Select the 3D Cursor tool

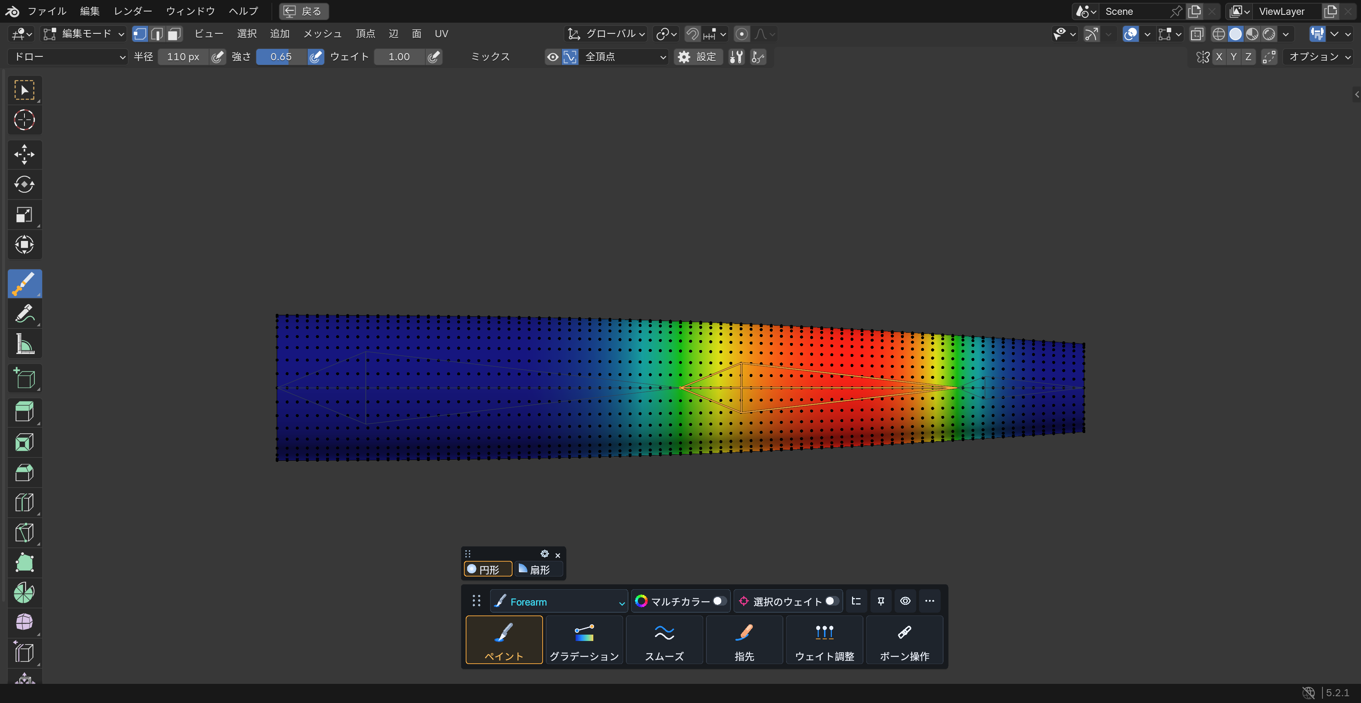pyautogui.click(x=24, y=120)
